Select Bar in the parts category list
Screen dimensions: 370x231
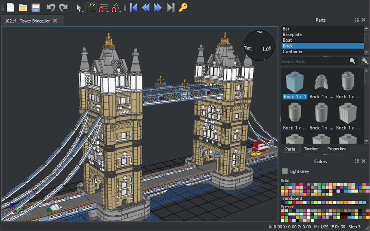pos(322,29)
